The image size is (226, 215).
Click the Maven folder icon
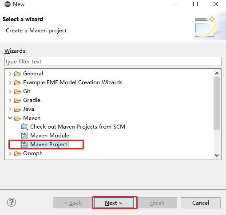[x=17, y=118]
